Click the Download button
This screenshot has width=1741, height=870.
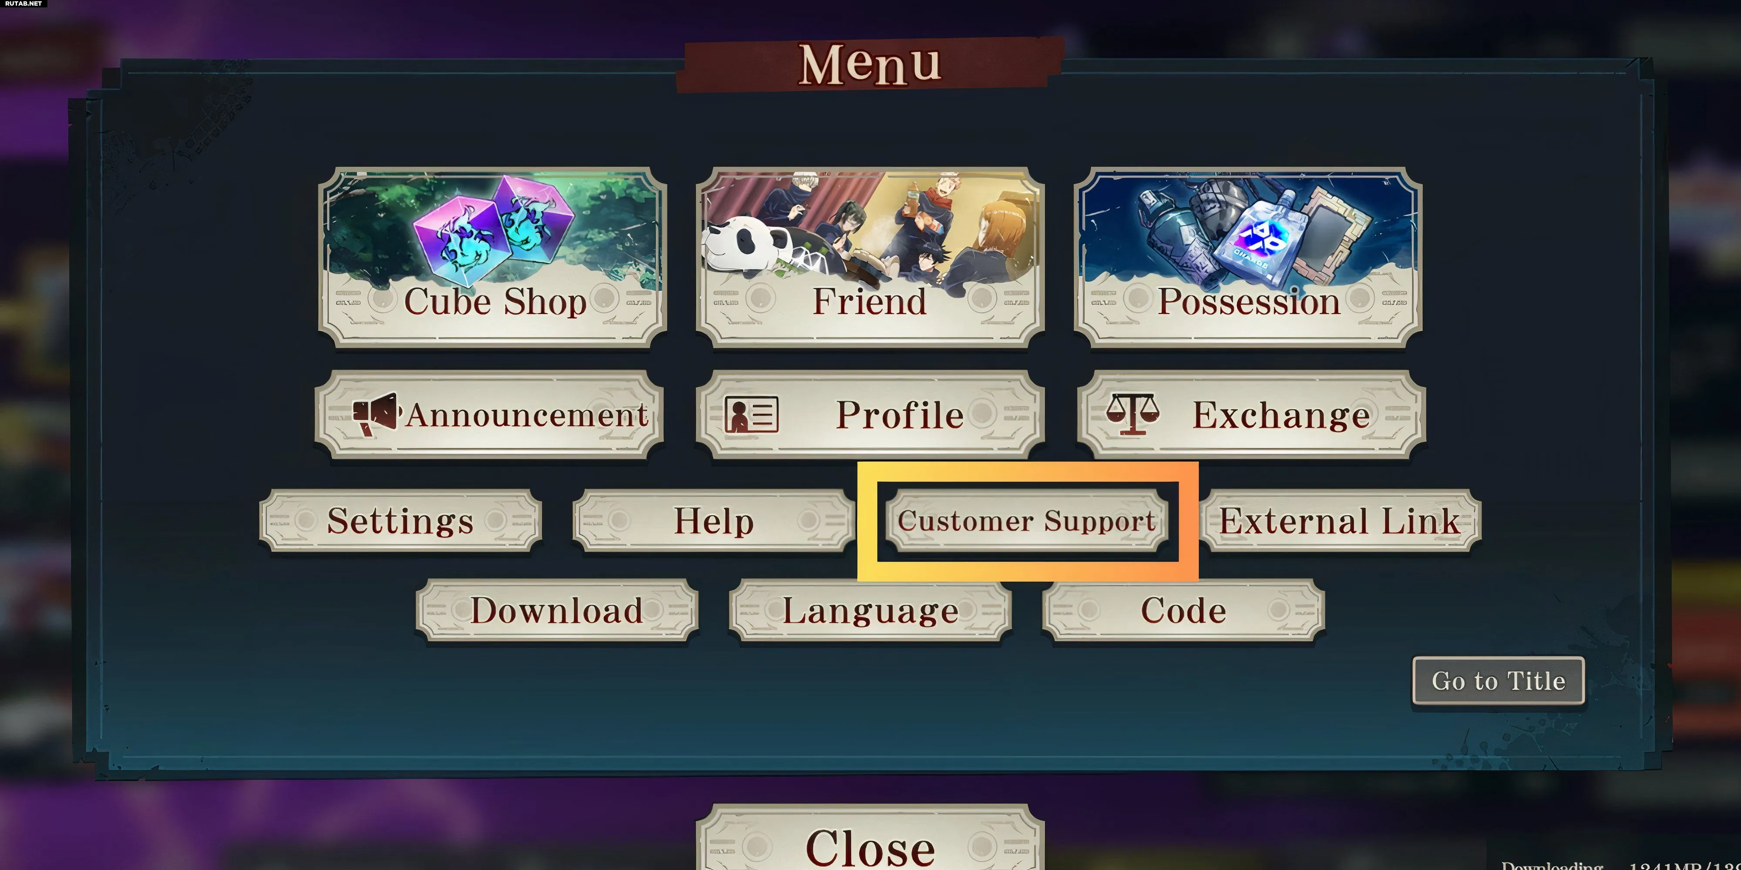[557, 611]
